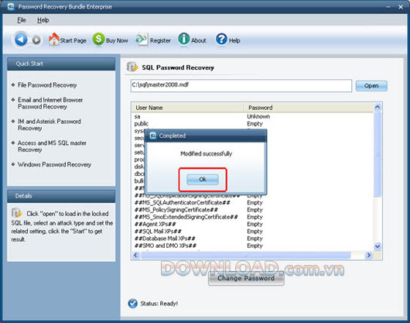The width and height of the screenshot is (410, 323).
Task: Click the Open button beside file path
Action: point(371,86)
